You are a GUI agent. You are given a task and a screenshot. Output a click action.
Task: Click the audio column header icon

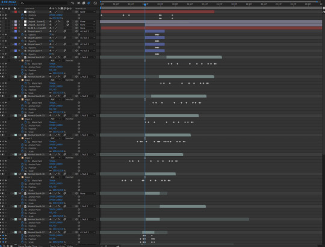point(3,8)
